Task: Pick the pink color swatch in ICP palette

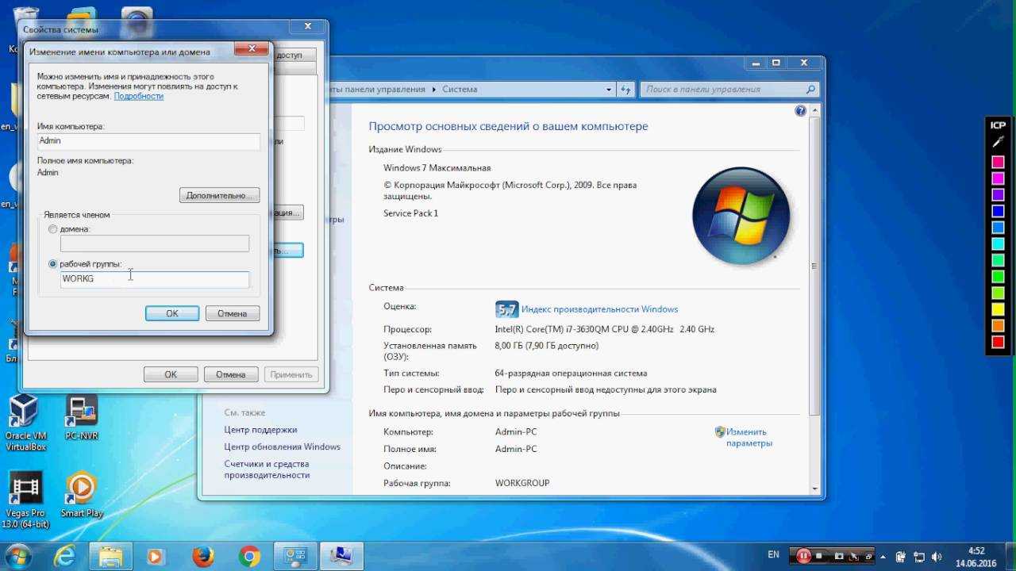Action: (999, 162)
